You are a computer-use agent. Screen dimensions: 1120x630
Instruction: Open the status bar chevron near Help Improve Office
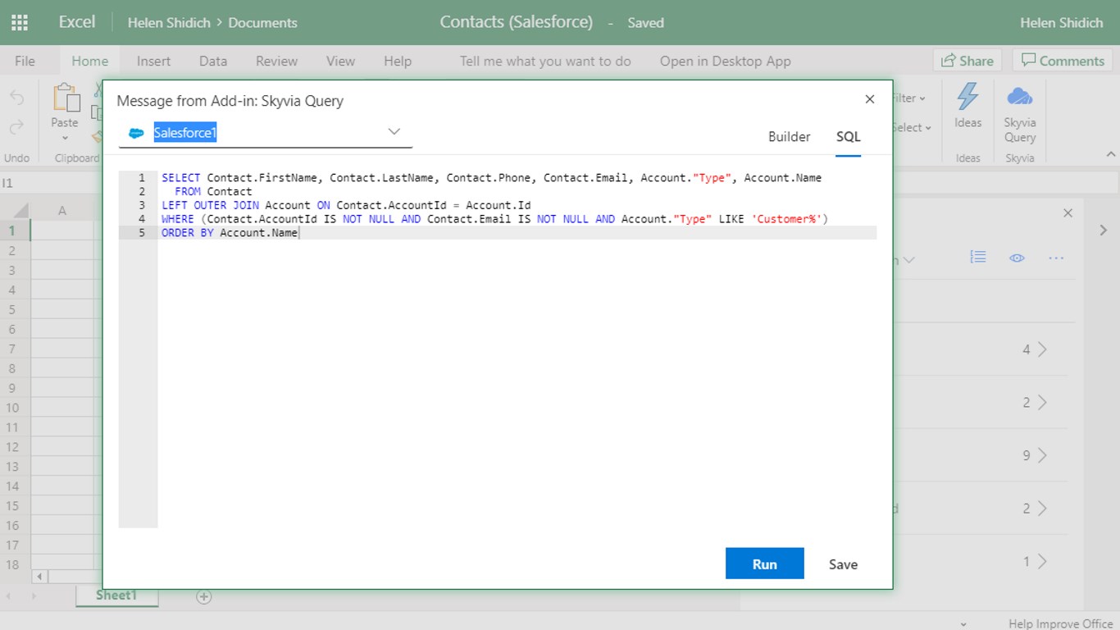pos(963,624)
